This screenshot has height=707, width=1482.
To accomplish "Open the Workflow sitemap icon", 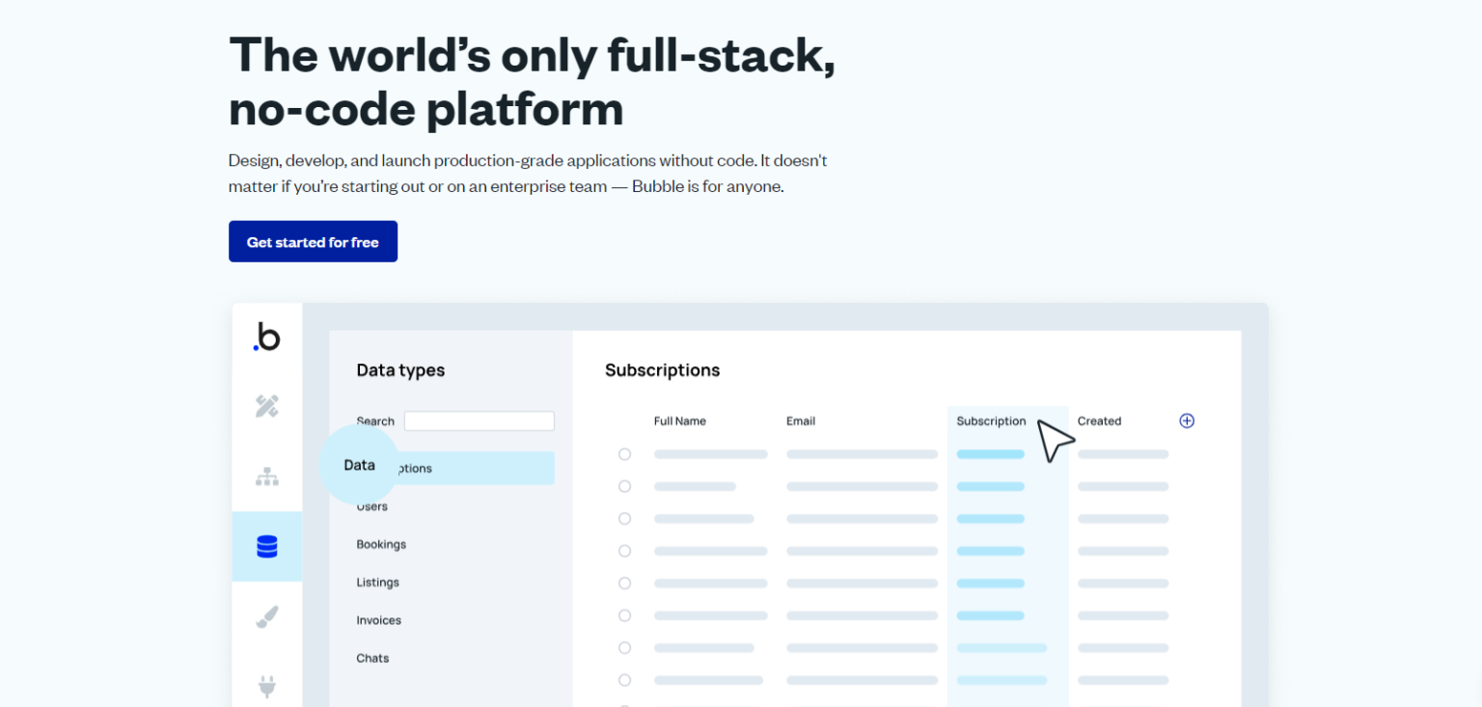I will click(x=267, y=476).
